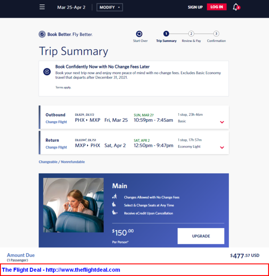Open the hamburger navigation menu
This screenshot has height=276, width=269.
point(42,7)
